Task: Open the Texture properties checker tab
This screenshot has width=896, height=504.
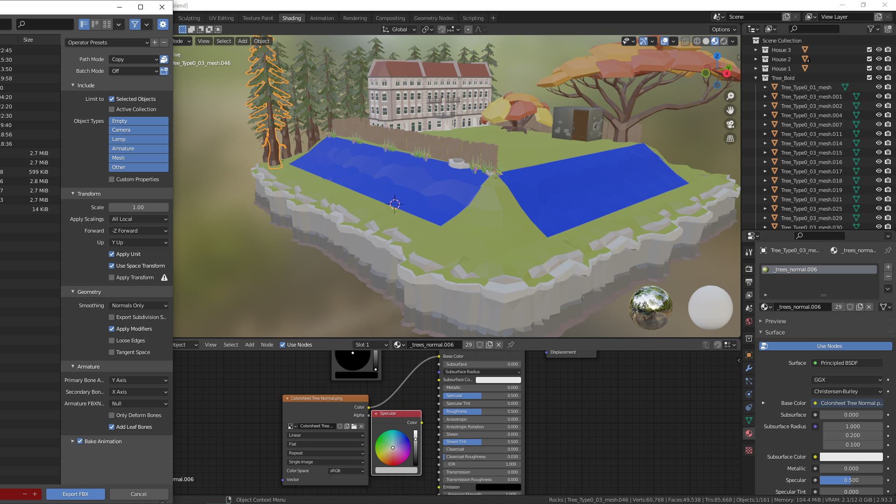Action: [749, 450]
